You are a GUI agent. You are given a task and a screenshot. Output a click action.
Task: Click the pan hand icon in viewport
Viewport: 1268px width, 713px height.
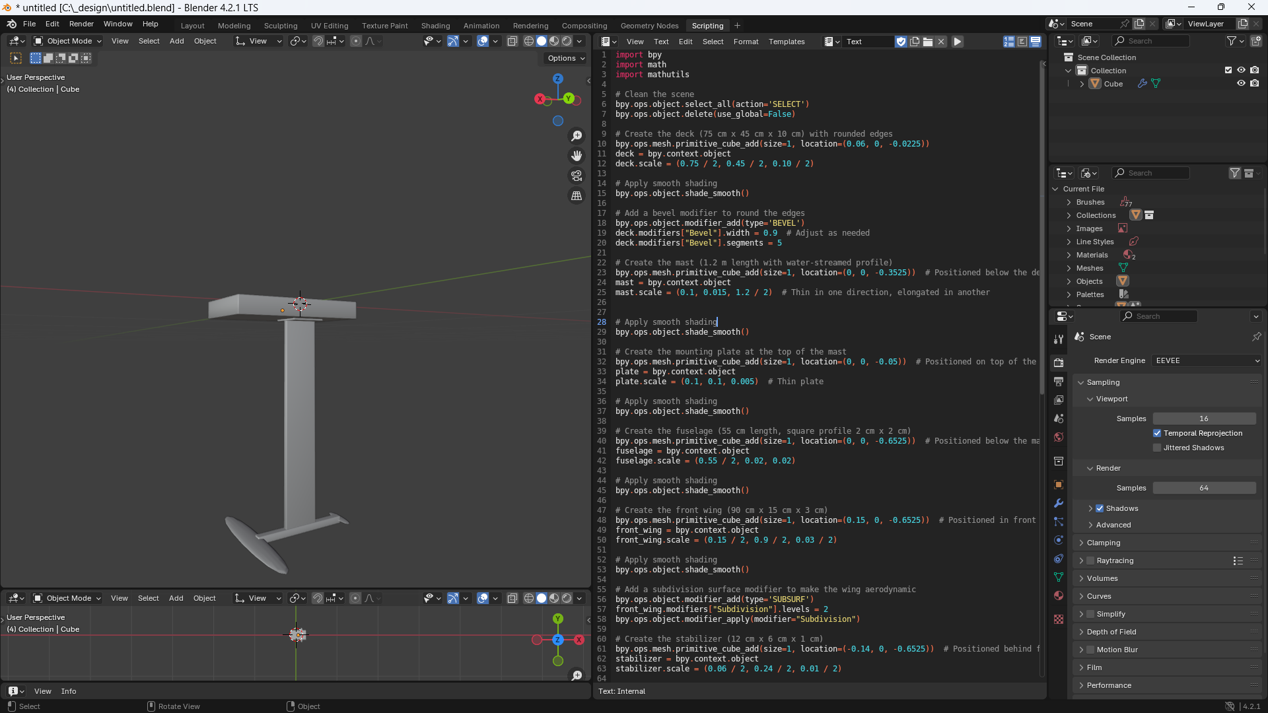tap(577, 156)
